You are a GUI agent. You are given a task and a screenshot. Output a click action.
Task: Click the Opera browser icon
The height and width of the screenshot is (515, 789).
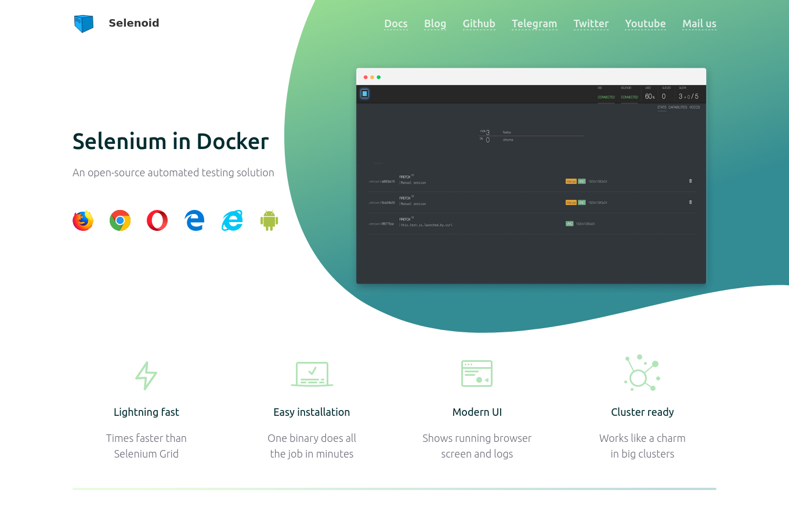[157, 220]
